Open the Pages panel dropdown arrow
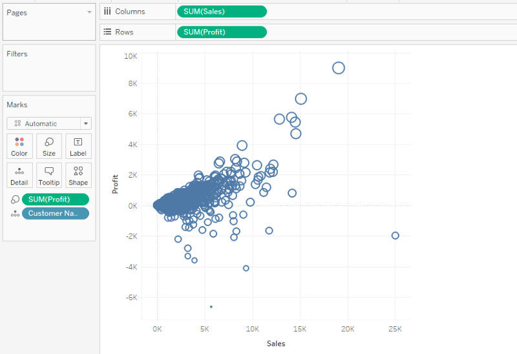 (89, 13)
